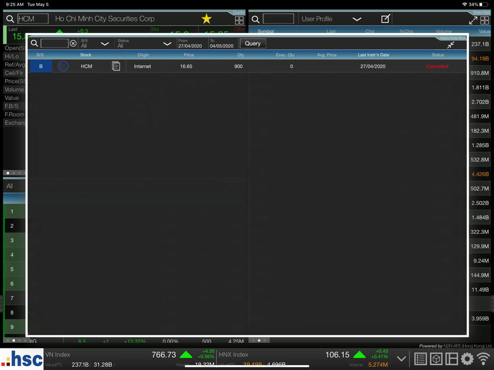This screenshot has width=494, height=370.
Task: Edit watchlist with pencil icon
Action: pyautogui.click(x=386, y=19)
